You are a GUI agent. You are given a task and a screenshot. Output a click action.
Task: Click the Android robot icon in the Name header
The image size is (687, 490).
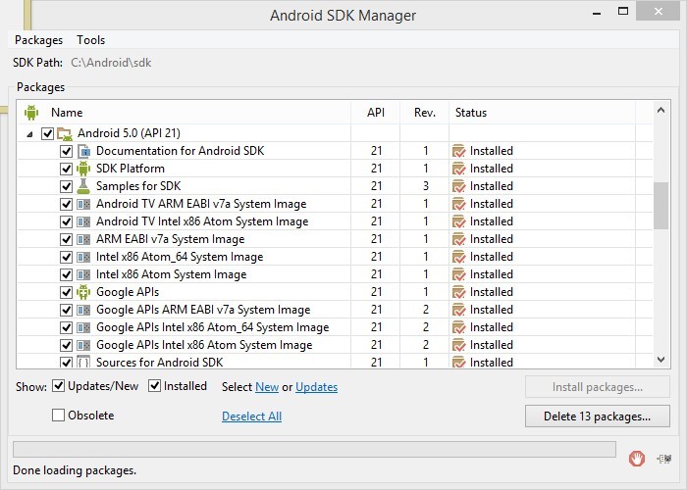point(31,113)
